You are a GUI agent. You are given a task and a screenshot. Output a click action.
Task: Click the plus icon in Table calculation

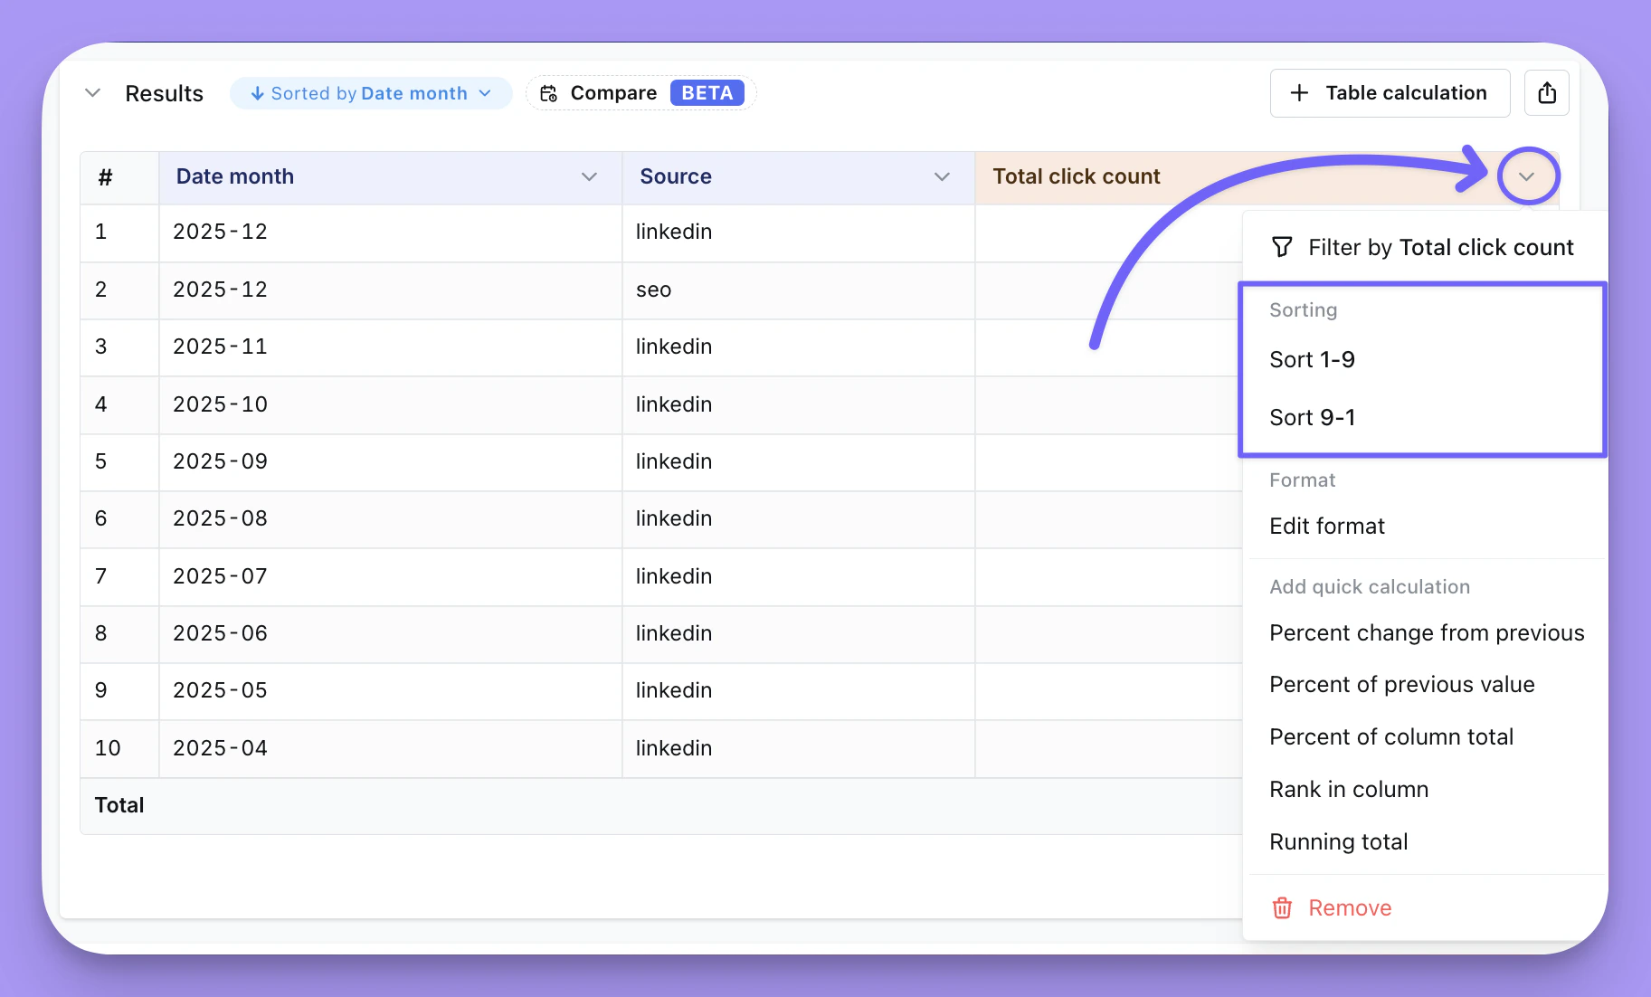pos(1299,93)
